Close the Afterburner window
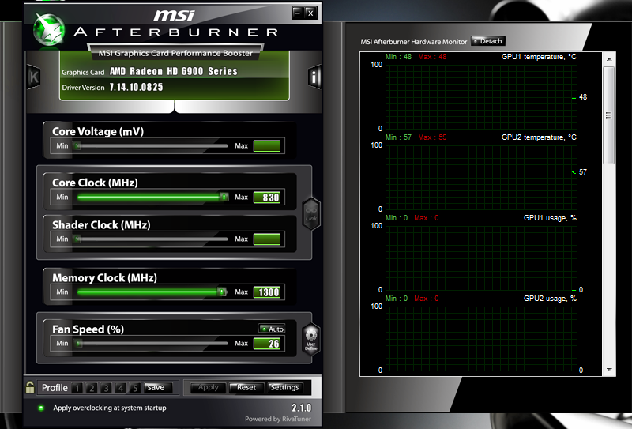 click(310, 13)
